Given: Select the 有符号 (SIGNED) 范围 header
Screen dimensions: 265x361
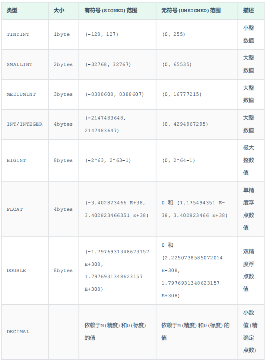Looking at the screenshot, I should click(x=111, y=10).
